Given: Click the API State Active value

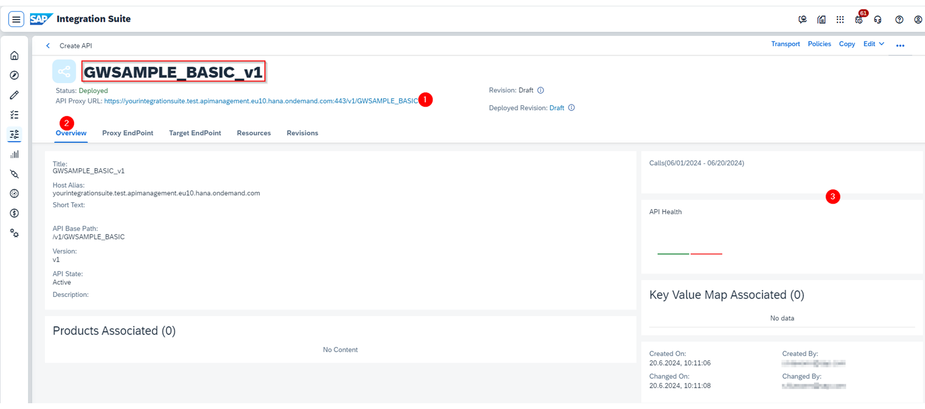Looking at the screenshot, I should tap(62, 282).
